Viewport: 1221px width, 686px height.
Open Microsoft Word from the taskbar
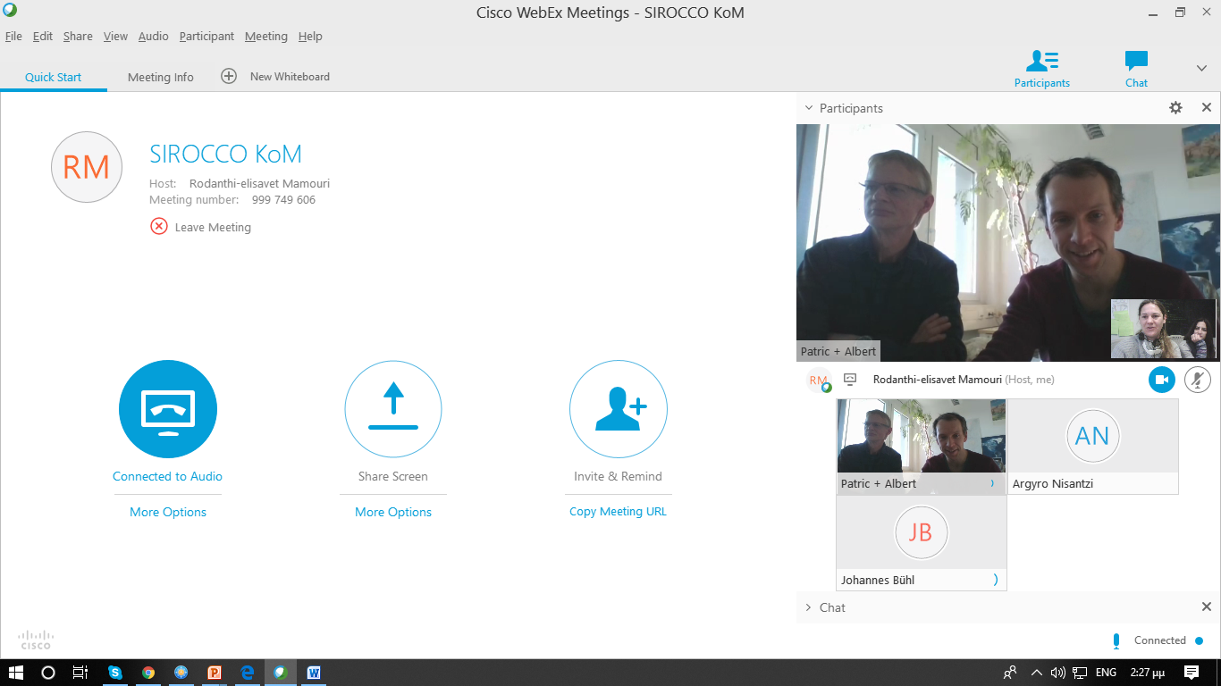[x=314, y=673]
